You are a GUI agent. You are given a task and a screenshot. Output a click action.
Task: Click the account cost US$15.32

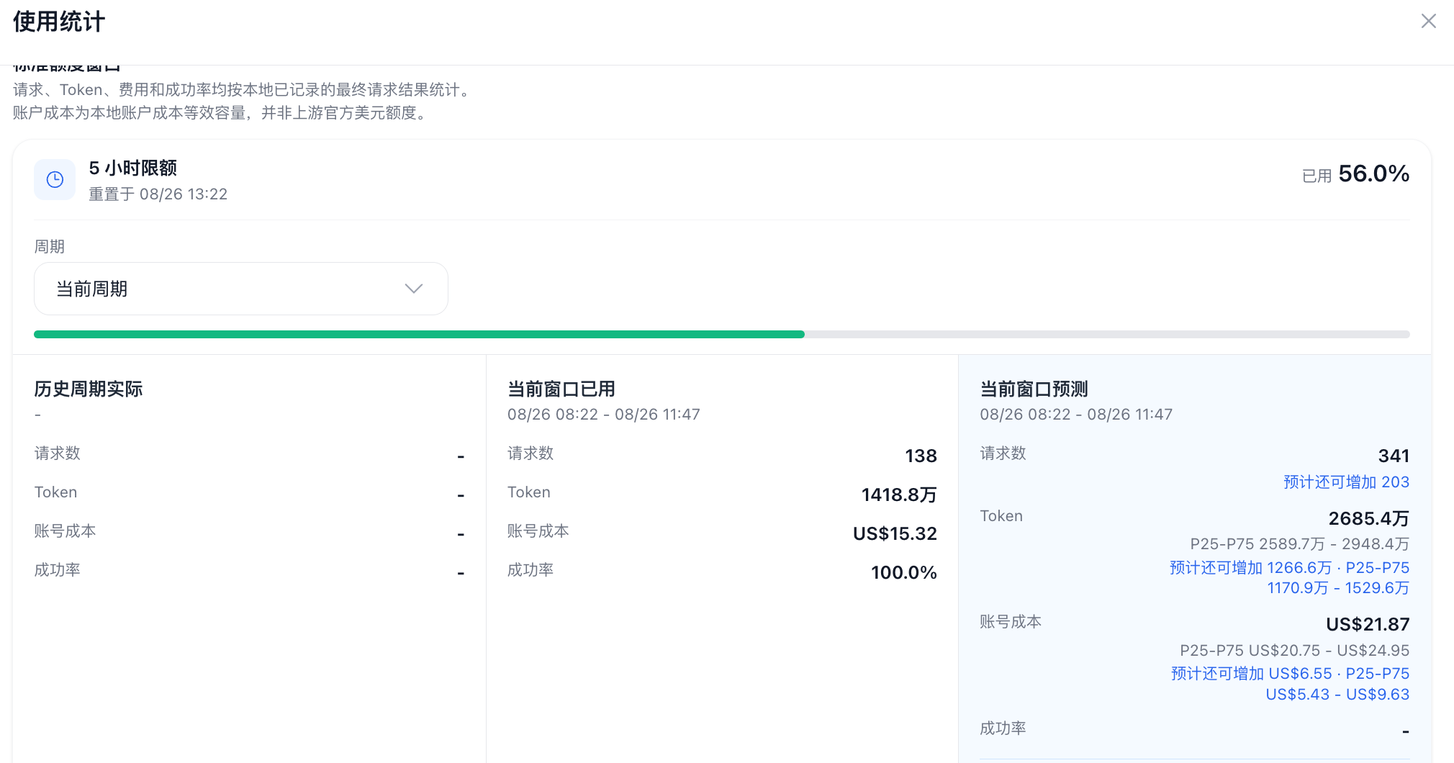click(x=895, y=533)
